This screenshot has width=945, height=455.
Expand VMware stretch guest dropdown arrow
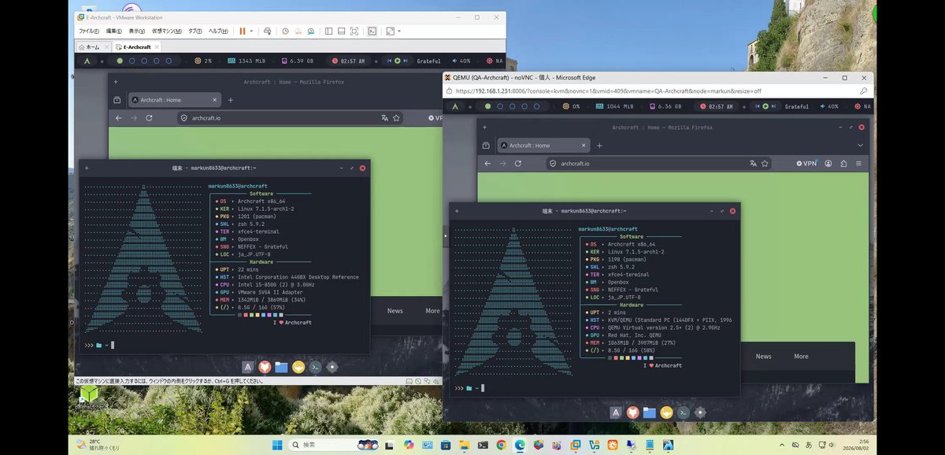pos(399,31)
